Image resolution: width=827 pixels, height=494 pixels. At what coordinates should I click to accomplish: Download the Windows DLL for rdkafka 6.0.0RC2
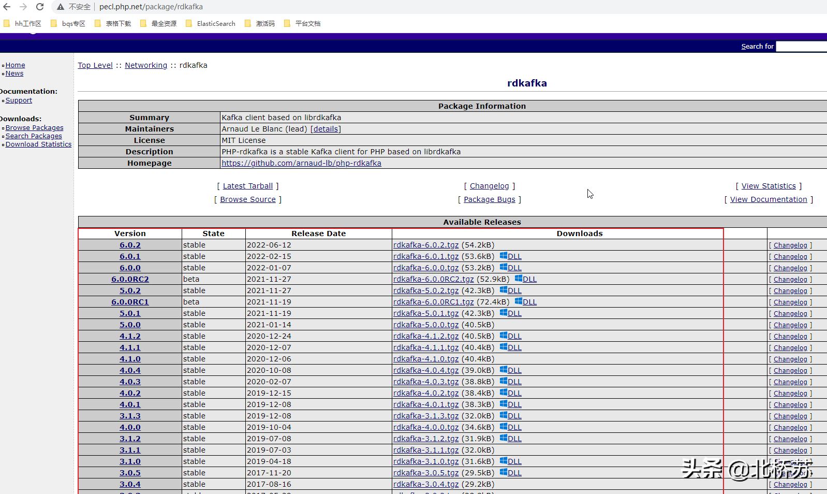(x=526, y=279)
